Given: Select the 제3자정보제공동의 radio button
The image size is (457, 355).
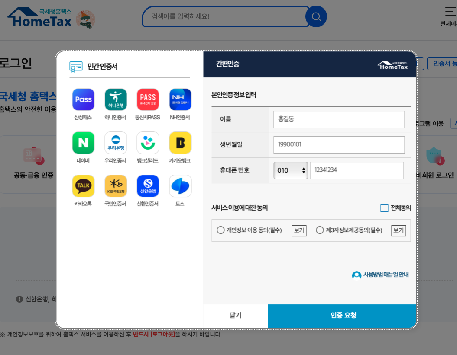Looking at the screenshot, I should click(x=320, y=230).
